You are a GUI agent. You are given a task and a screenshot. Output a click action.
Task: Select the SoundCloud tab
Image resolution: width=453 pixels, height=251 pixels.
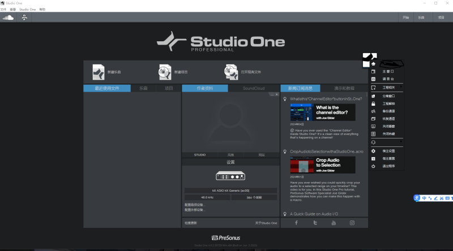click(x=254, y=88)
